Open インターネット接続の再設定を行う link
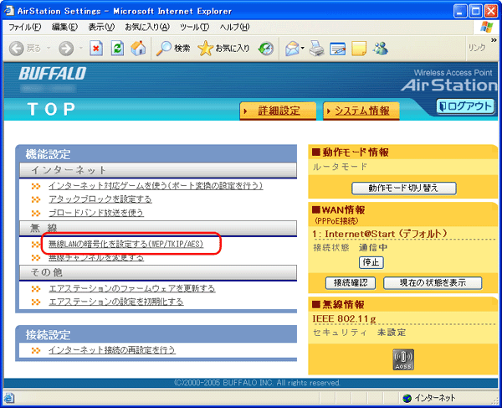 pyautogui.click(x=112, y=350)
